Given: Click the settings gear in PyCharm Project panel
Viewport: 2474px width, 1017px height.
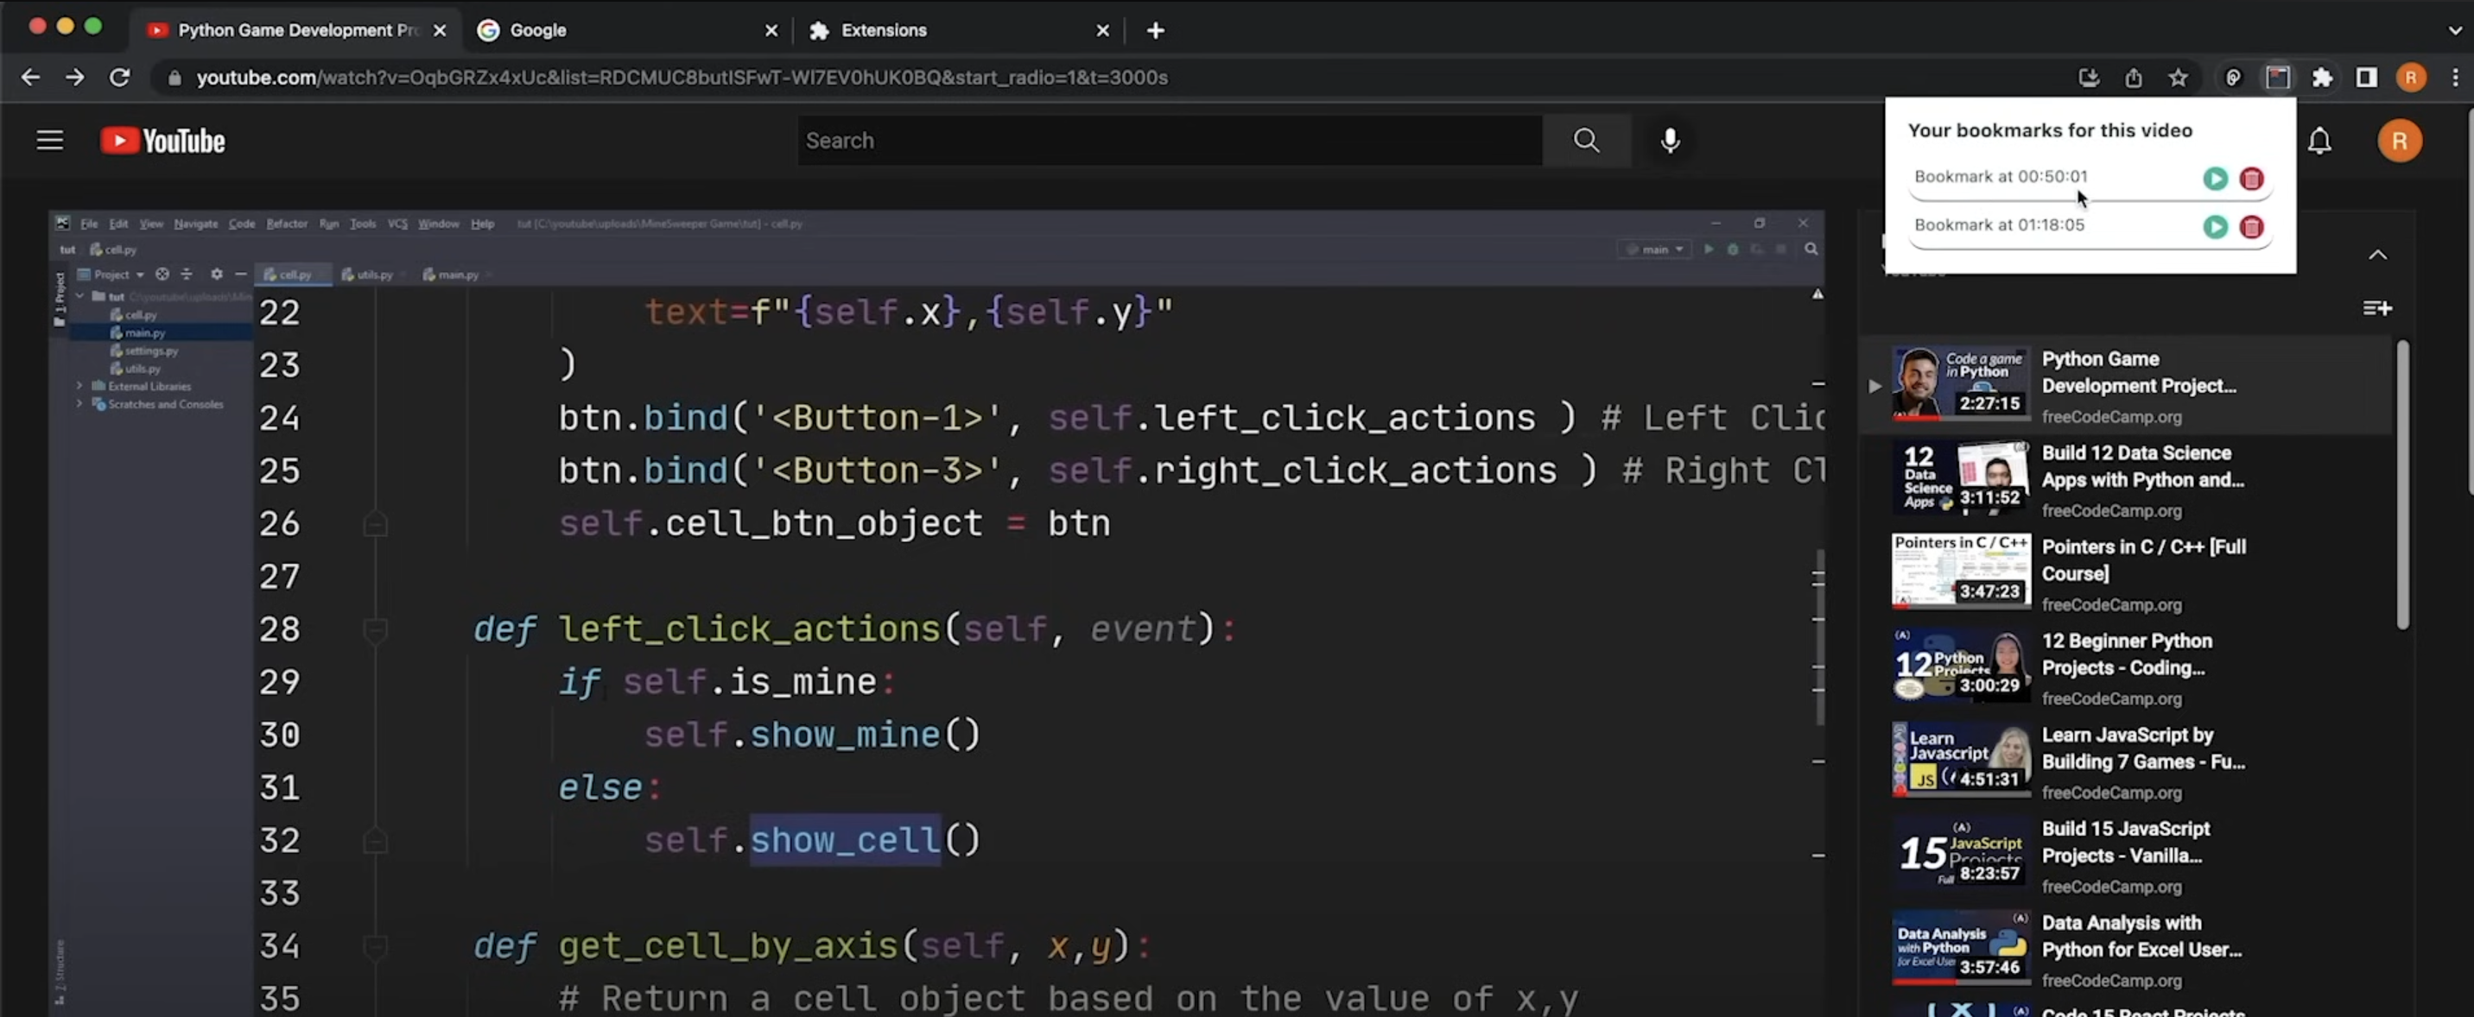Looking at the screenshot, I should coord(216,275).
